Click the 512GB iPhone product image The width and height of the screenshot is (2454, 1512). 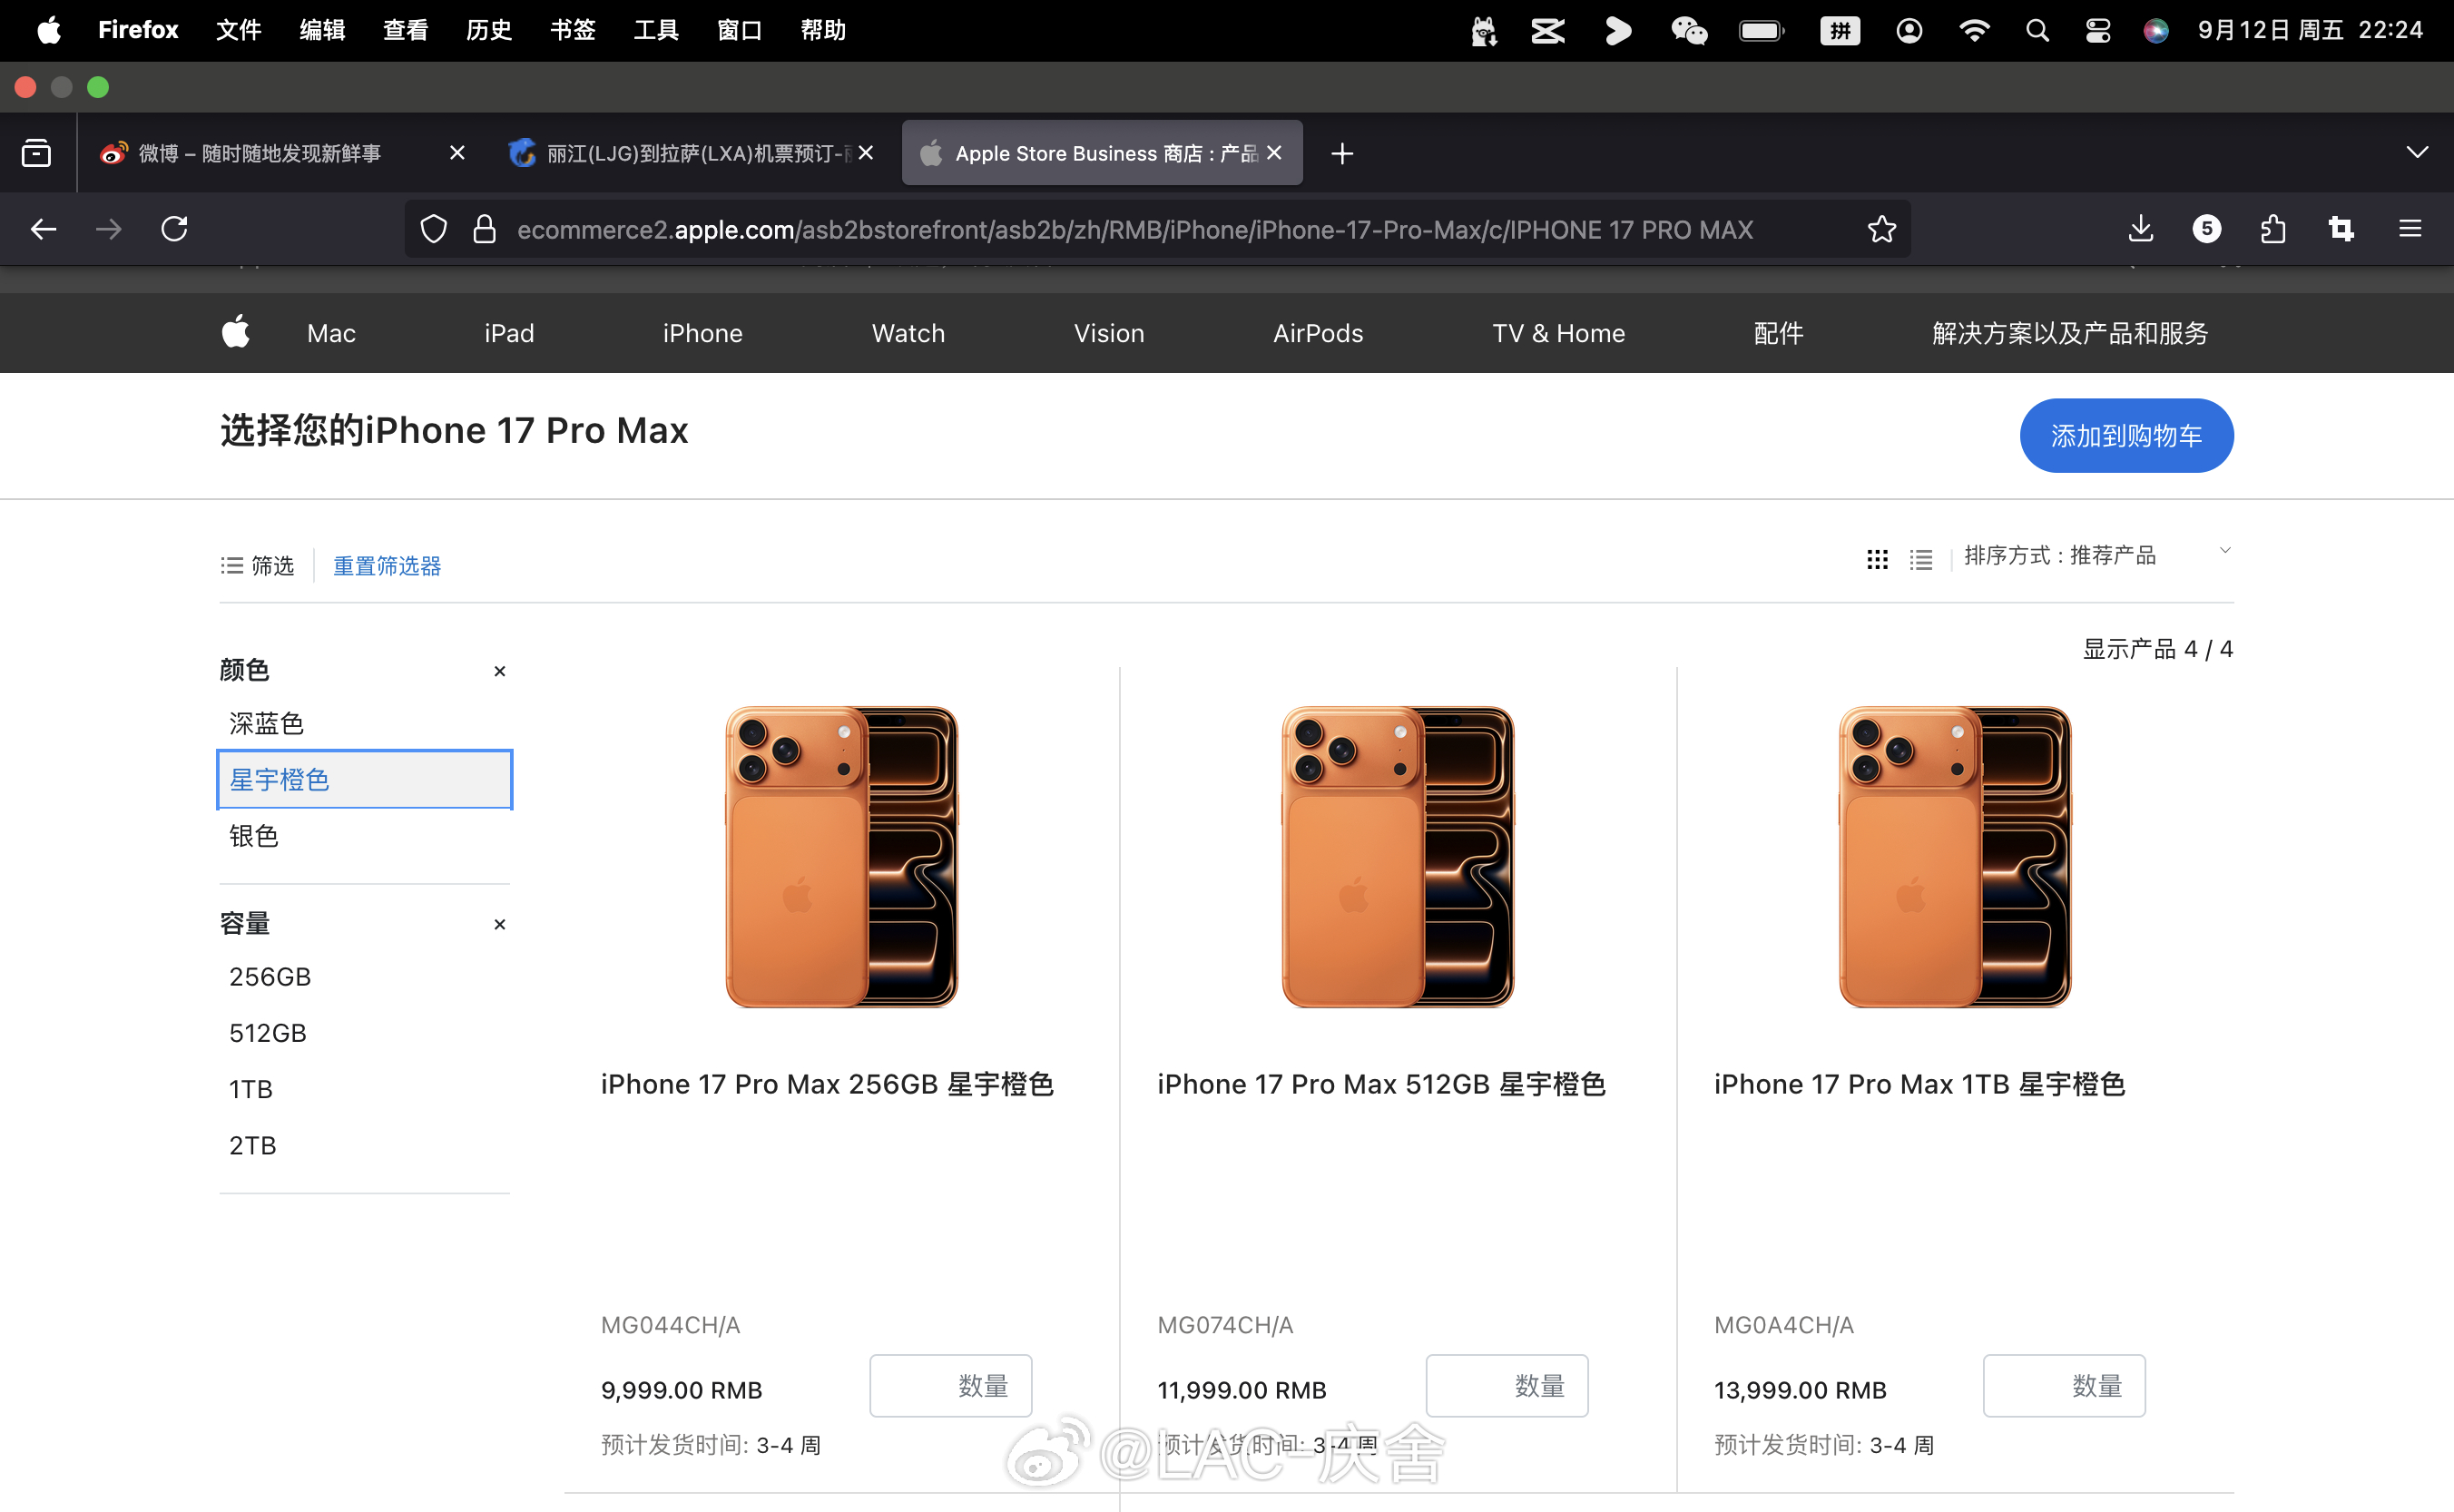pos(1398,857)
